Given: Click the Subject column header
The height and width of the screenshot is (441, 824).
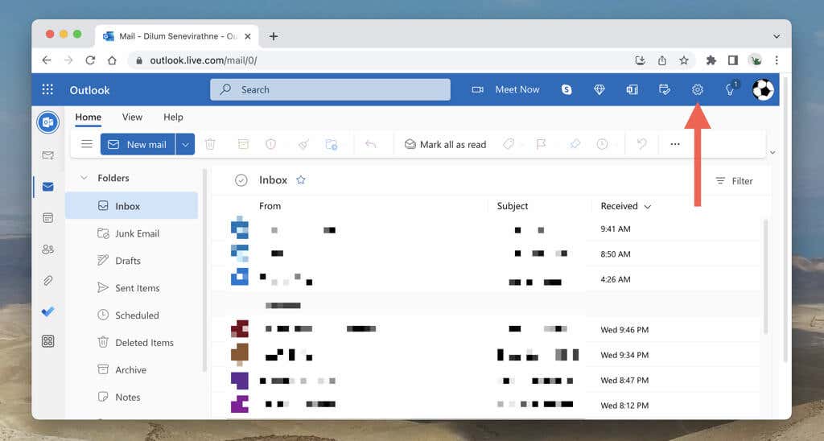Looking at the screenshot, I should 513,206.
